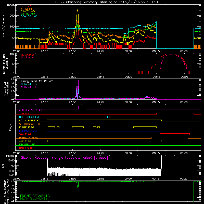Click the SAA_FLAG label

click(x=25, y=134)
